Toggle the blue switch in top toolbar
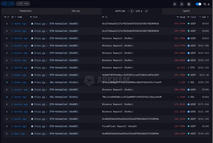Image resolution: width=213 pixels, height=143 pixels. coord(198,4)
